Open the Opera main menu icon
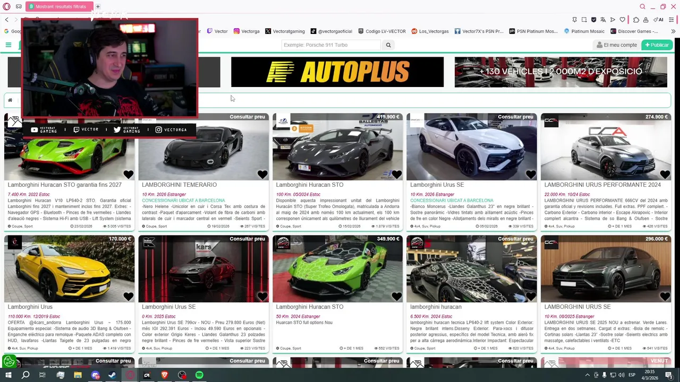Viewport: 680px width, 382px height. [6, 6]
